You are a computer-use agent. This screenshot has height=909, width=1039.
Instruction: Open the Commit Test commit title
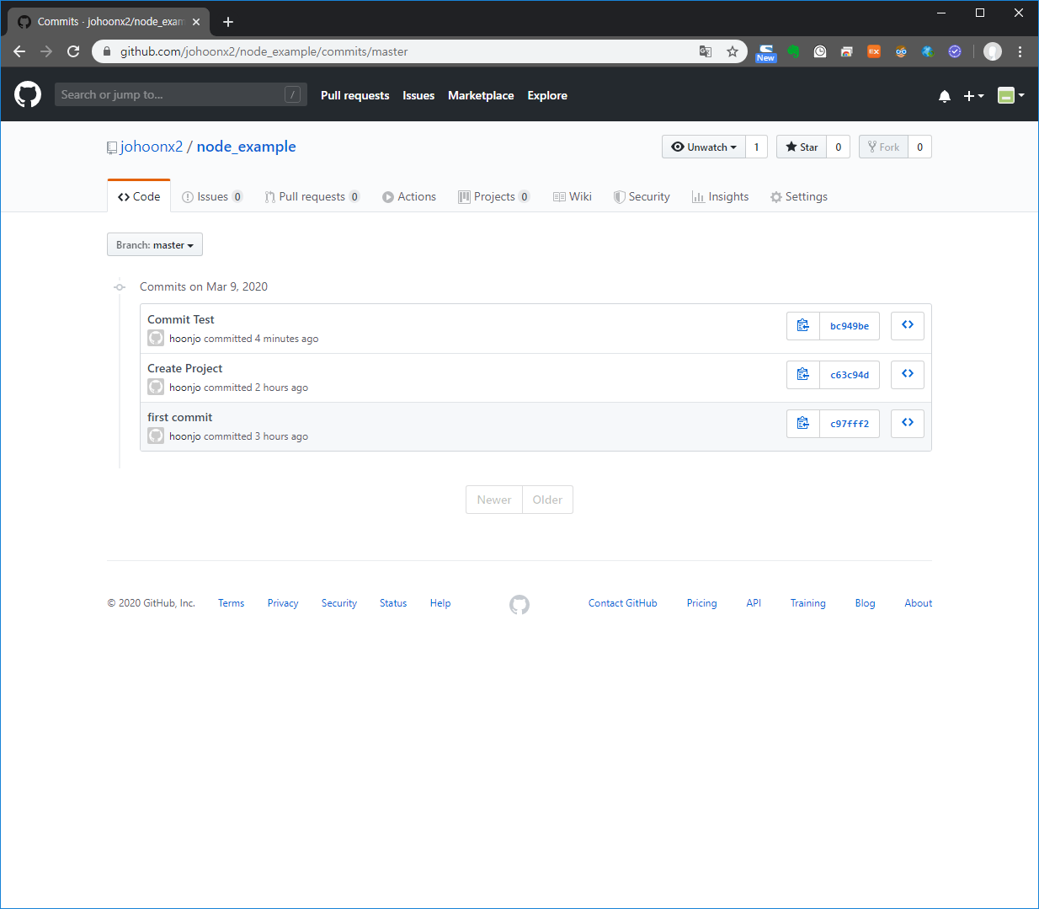click(x=181, y=319)
